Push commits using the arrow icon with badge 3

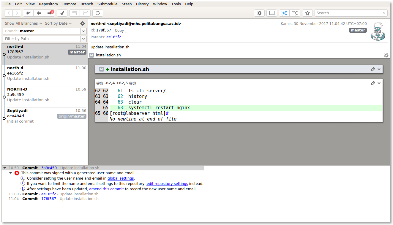click(50, 13)
